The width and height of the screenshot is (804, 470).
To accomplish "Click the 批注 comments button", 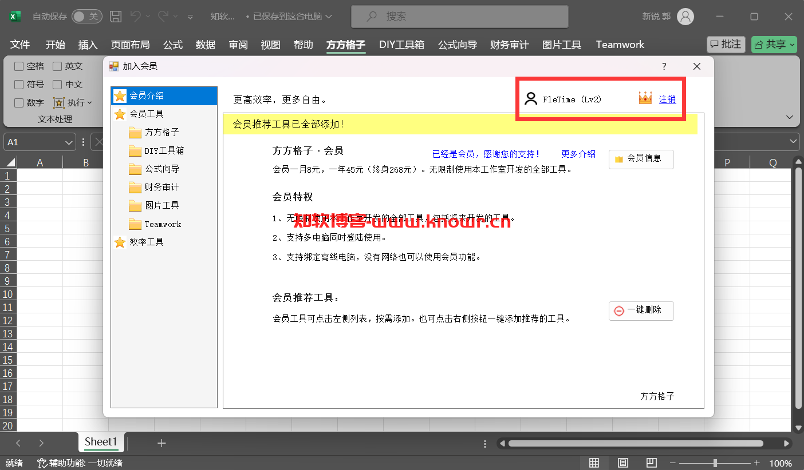I will pyautogui.click(x=726, y=44).
